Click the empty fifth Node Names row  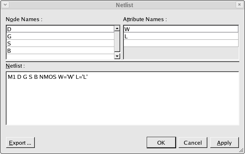[x=60, y=57]
